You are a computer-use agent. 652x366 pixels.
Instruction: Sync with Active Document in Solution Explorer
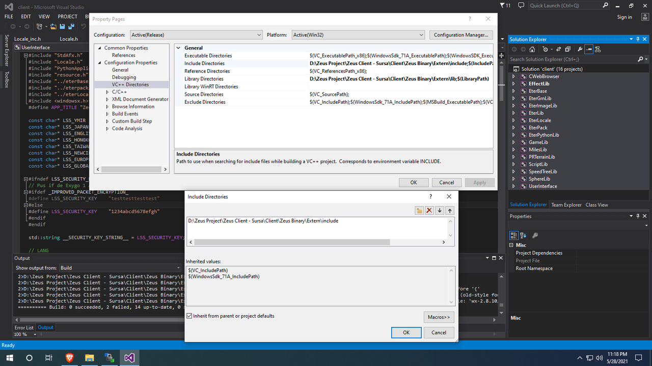pyautogui.click(x=559, y=49)
